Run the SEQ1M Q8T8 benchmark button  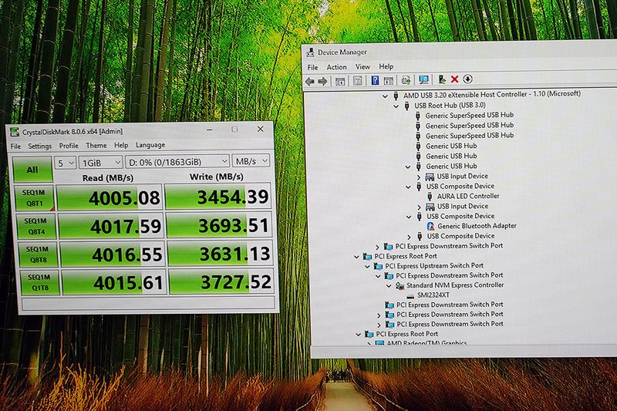[x=38, y=254]
